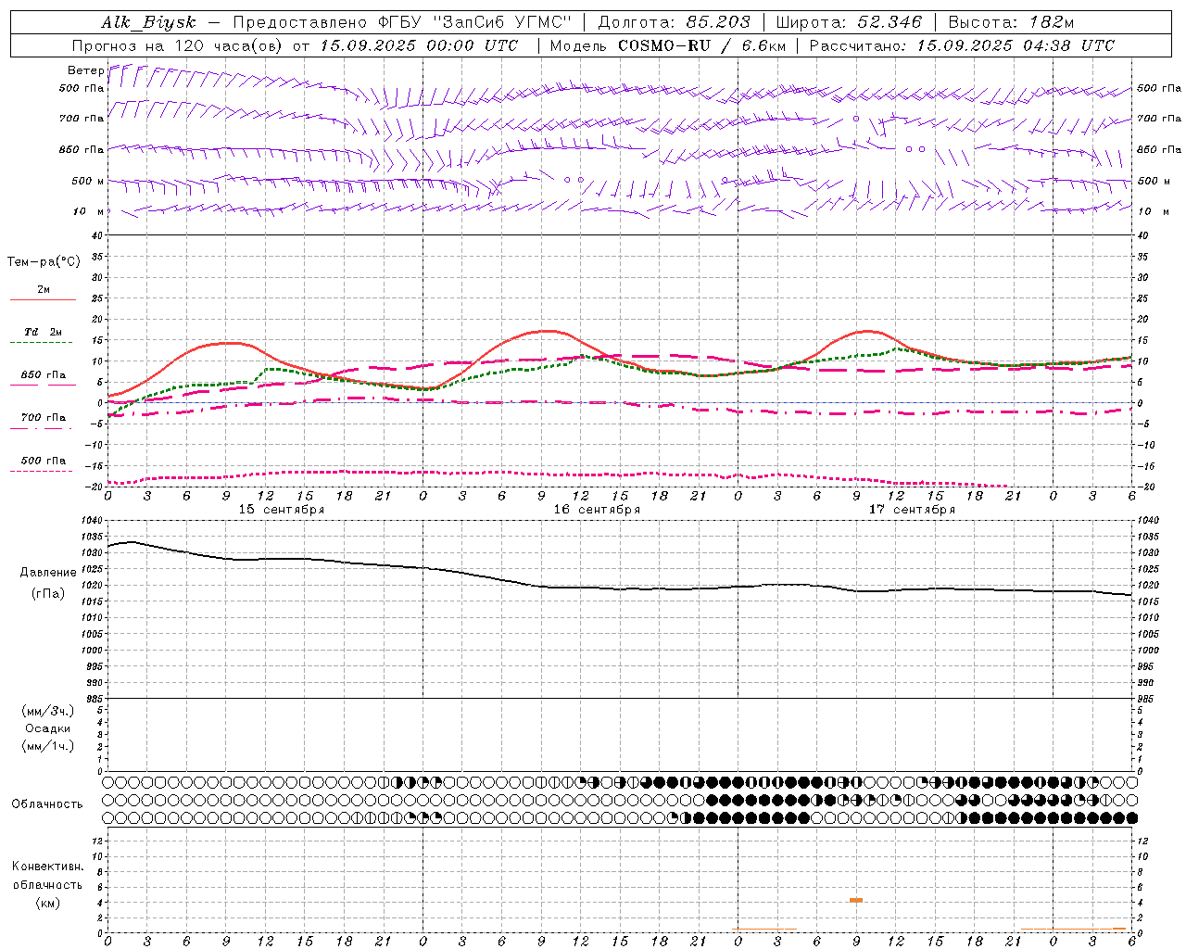Screen dimensions: 1186x949
Task: Click the '1040' value on left pressure axis
Action: tap(90, 521)
